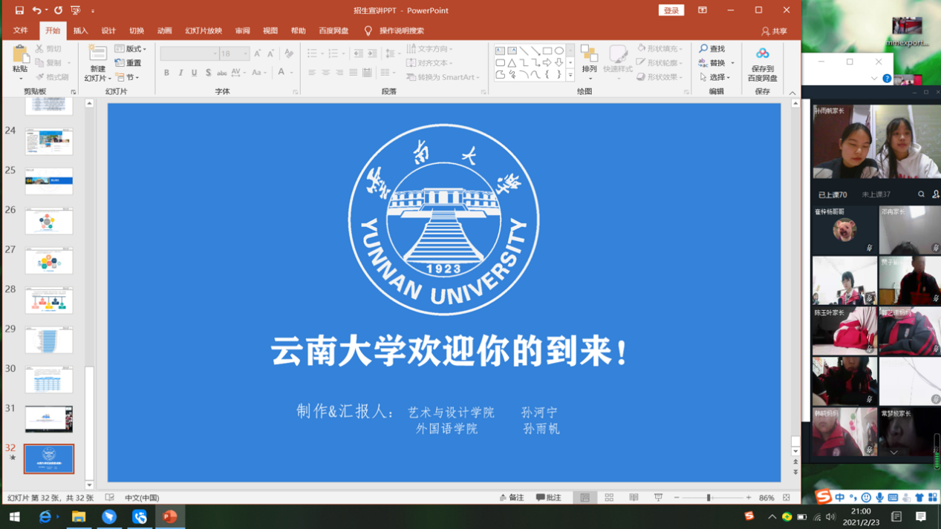Toggle Italic formatting

(180, 73)
